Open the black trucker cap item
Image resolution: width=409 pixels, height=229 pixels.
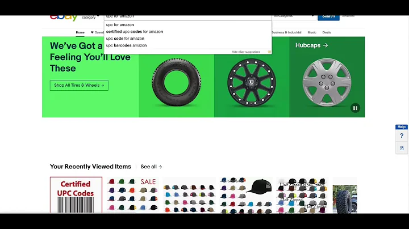[246, 195]
